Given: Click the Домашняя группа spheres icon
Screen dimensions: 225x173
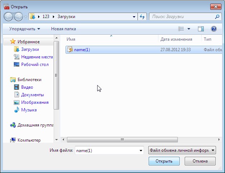Looking at the screenshot, I should (13, 125).
